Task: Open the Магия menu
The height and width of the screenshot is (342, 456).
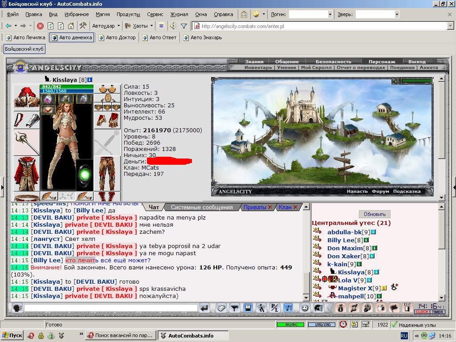Action: point(103,14)
